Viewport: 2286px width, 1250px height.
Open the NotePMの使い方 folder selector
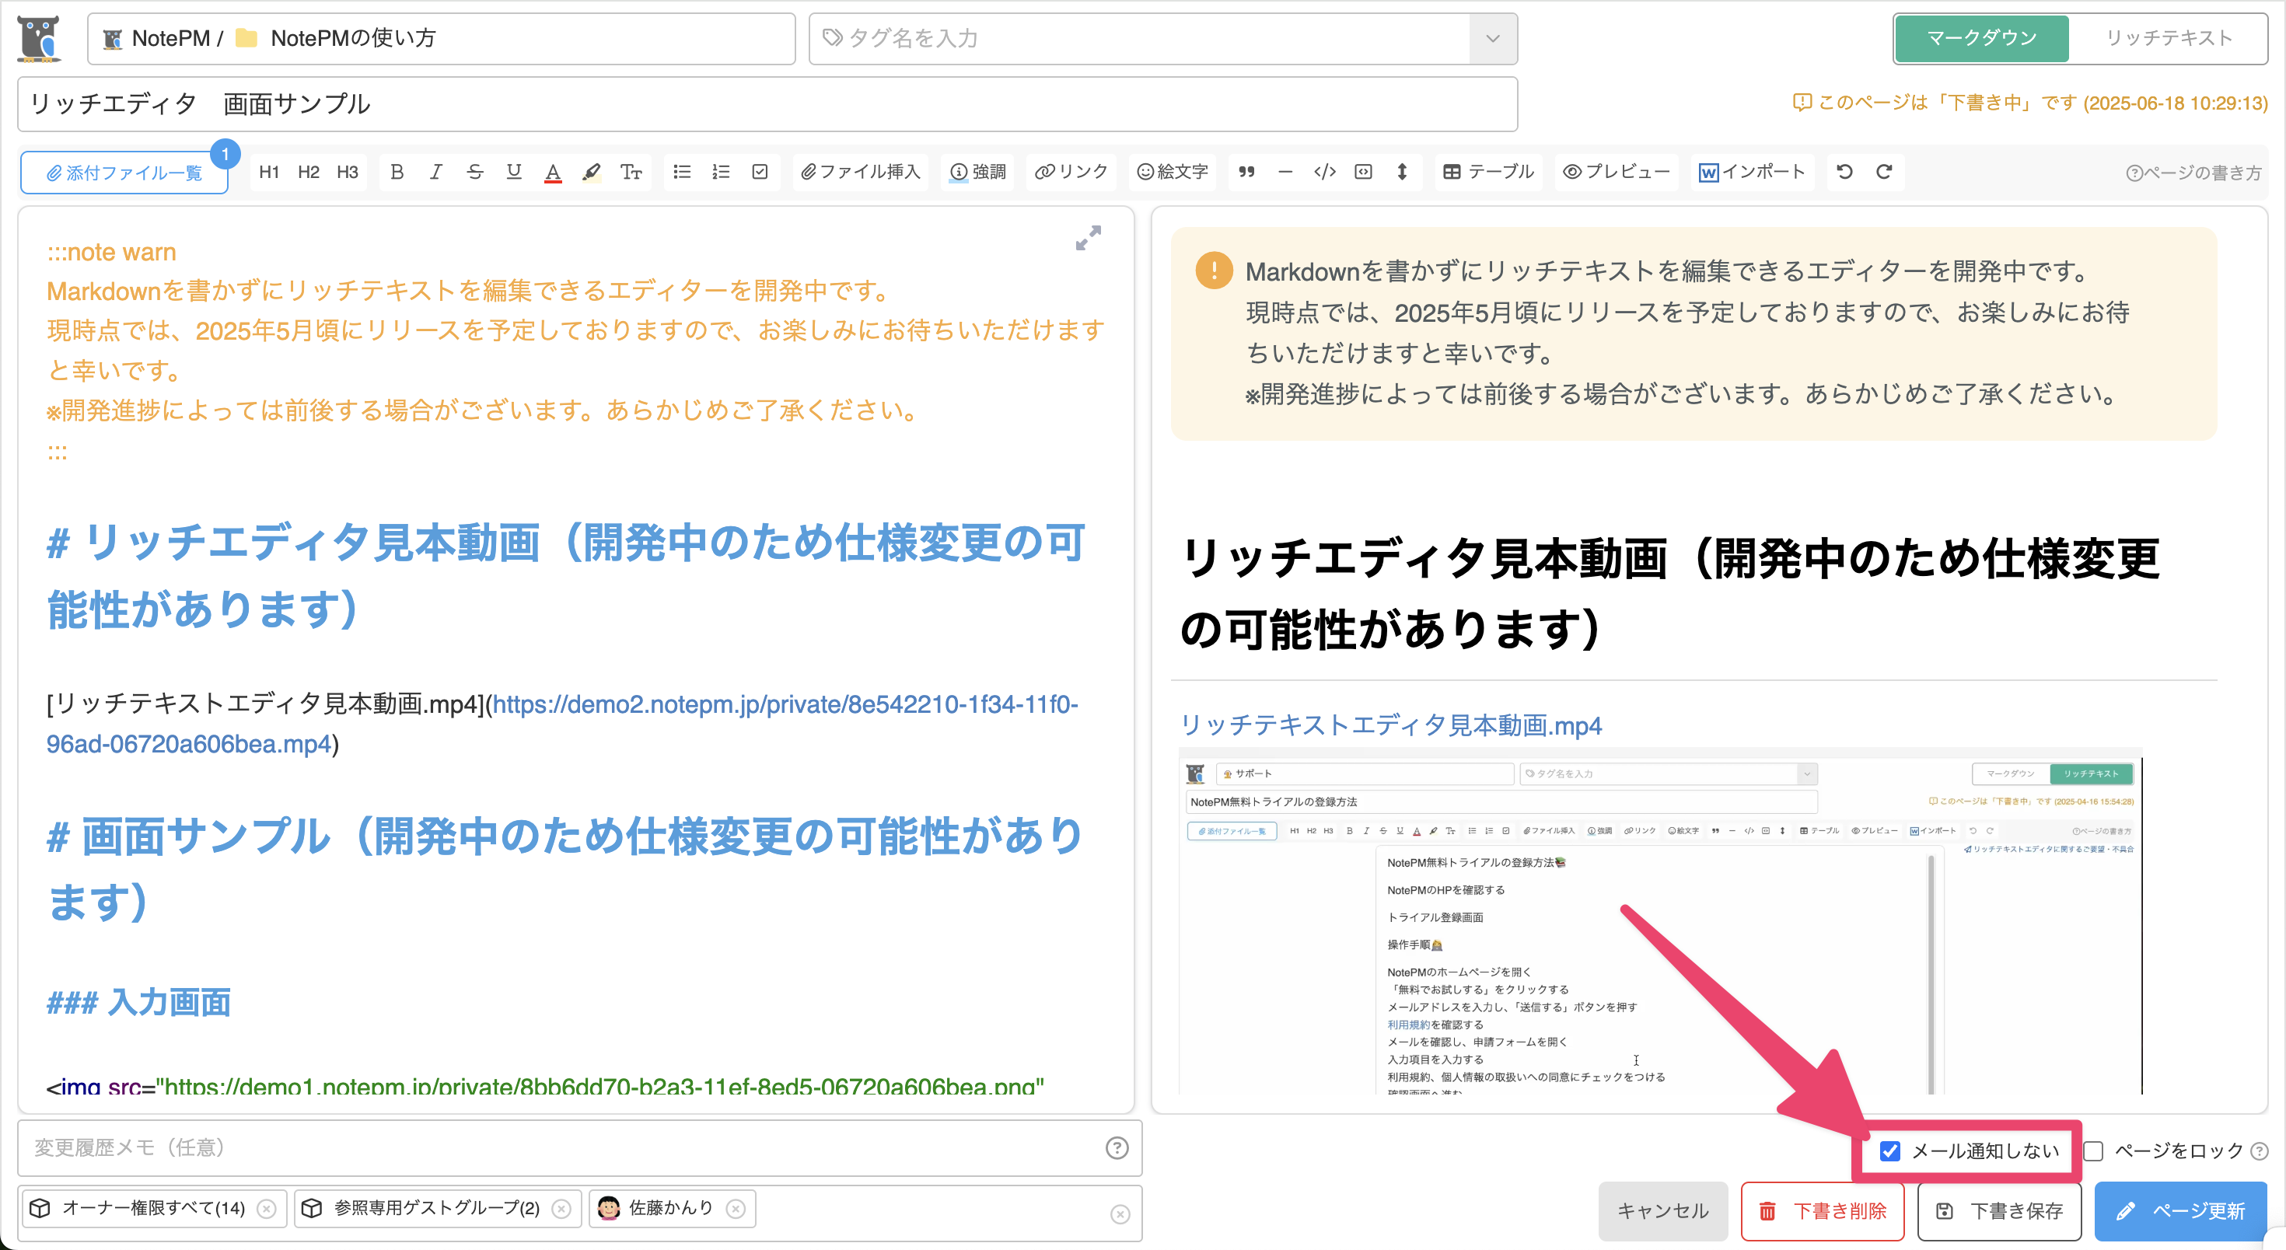pyautogui.click(x=441, y=38)
